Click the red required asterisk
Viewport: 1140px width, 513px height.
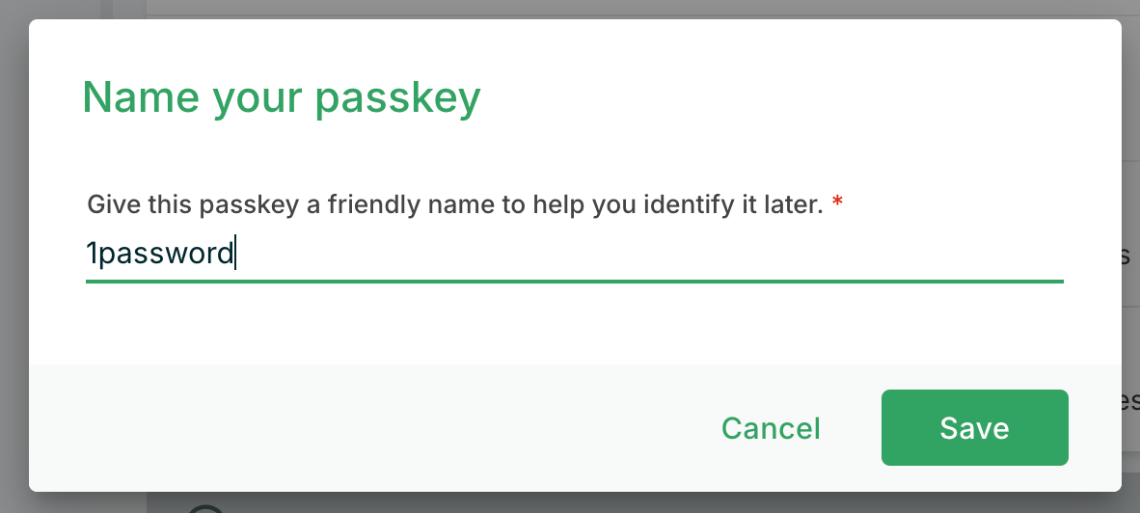[x=837, y=203]
